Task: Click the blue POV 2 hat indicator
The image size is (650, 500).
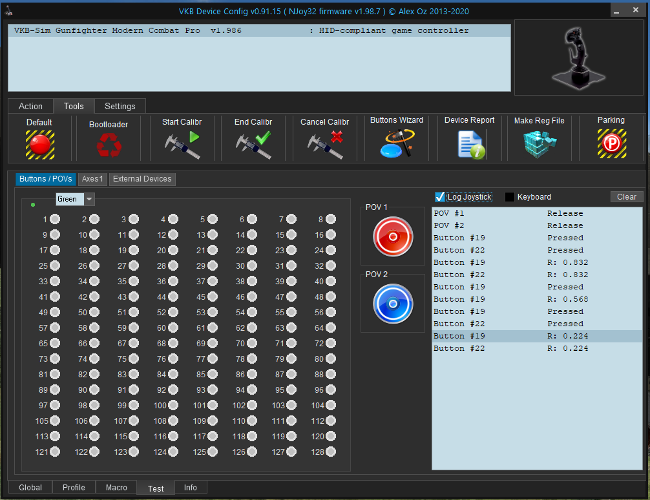Action: click(393, 304)
